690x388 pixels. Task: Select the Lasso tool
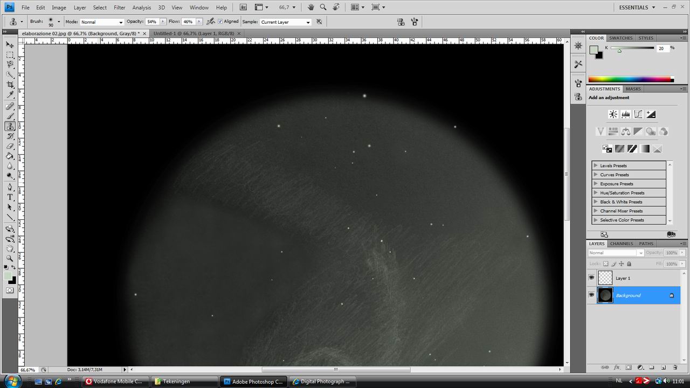click(x=10, y=65)
